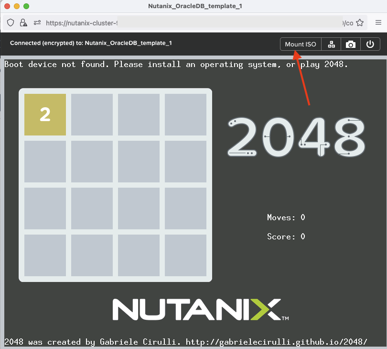Click the 'Connected (encrypted) to' status text
This screenshot has width=387, height=349.
click(91, 43)
